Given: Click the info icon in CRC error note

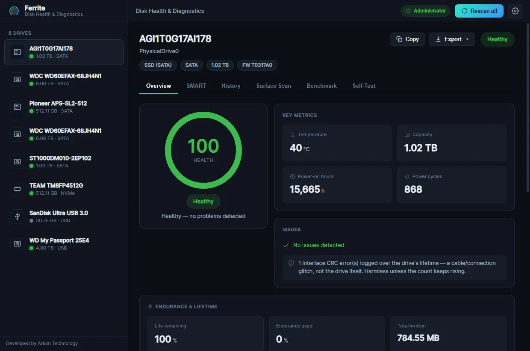Looking at the screenshot, I should coord(291,263).
